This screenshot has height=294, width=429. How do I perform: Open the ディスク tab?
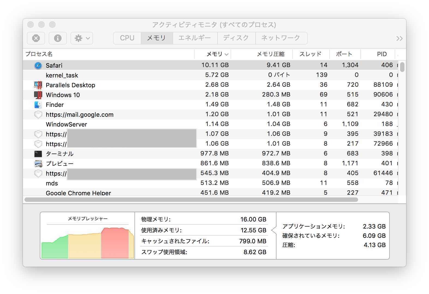pos(236,38)
